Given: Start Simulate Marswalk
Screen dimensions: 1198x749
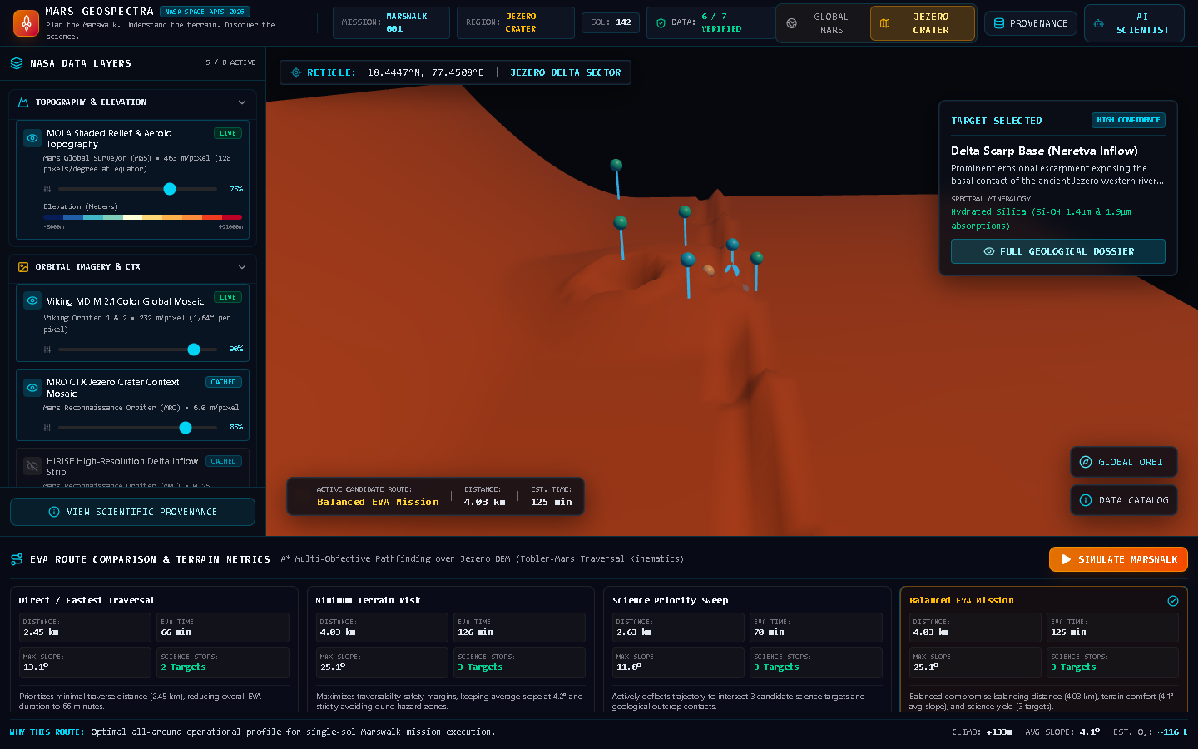Looking at the screenshot, I should tap(1118, 559).
